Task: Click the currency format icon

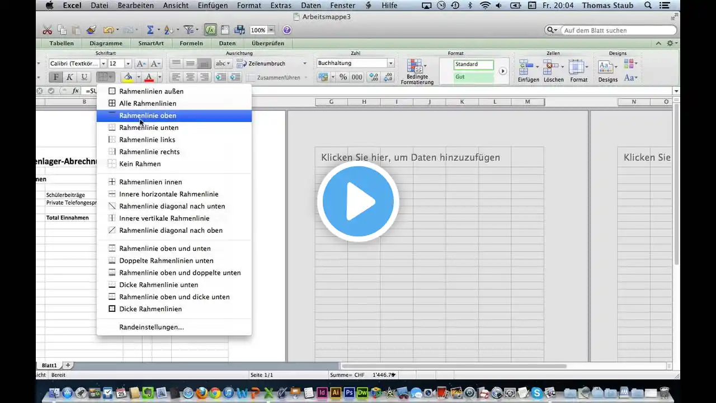Action: (323, 77)
